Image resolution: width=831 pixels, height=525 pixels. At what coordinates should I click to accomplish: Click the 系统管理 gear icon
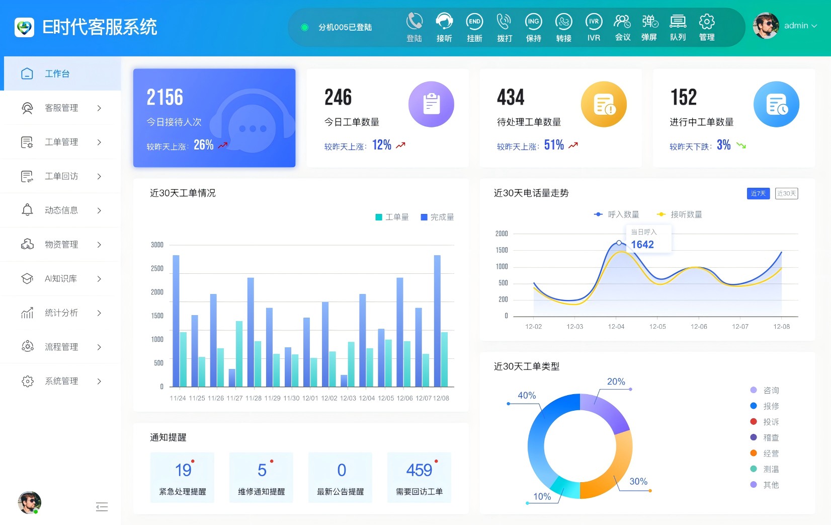coord(27,381)
